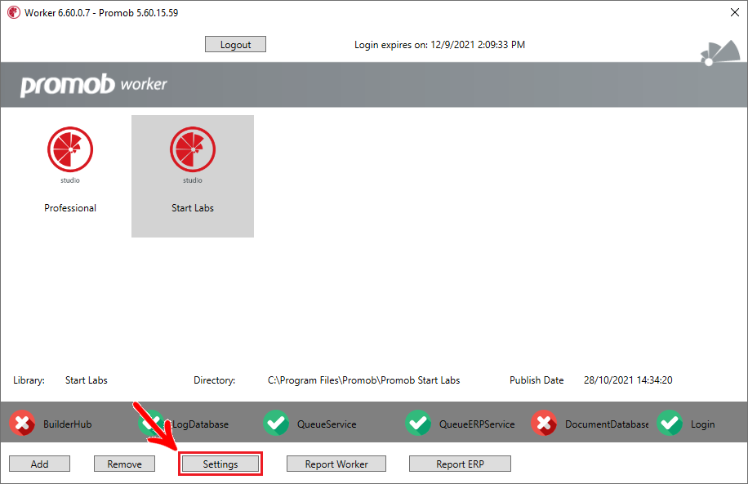Click the publish date value '28/10/2021 14:34:20'
The image size is (748, 484).
tap(628, 380)
